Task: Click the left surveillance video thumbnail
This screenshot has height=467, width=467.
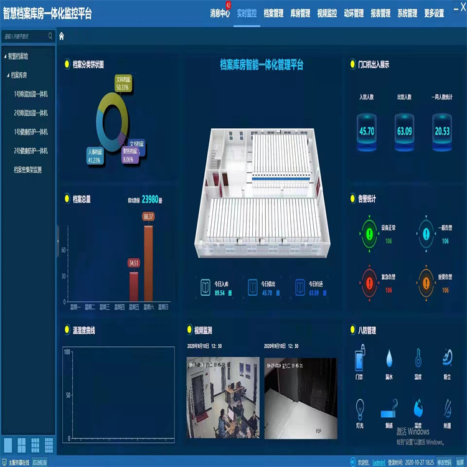Action: tap(223, 390)
